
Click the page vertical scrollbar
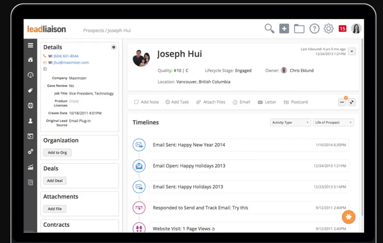point(362,127)
